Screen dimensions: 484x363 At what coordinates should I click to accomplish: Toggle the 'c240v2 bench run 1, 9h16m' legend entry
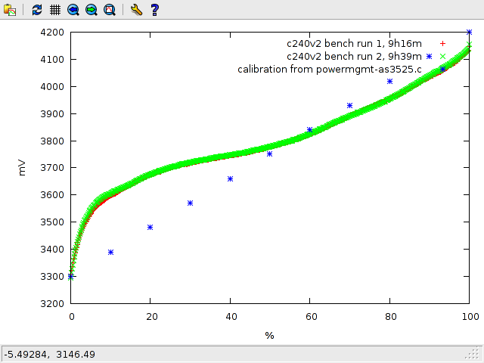pyautogui.click(x=354, y=44)
